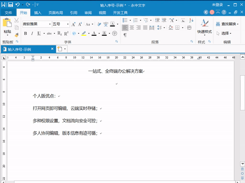Click the Subscript R₂ icon

[59, 33]
